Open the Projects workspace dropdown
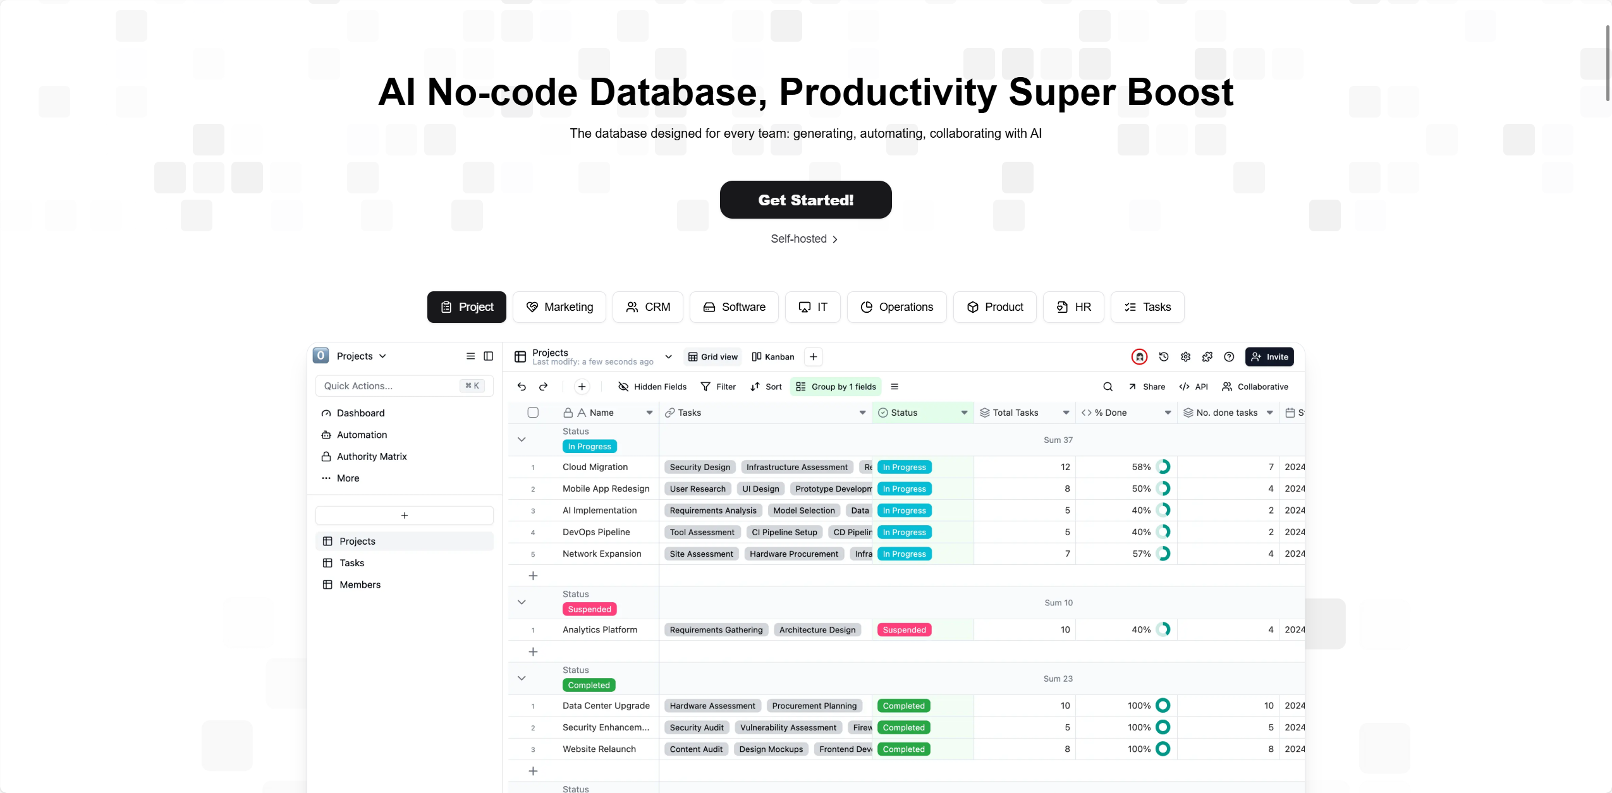 pyautogui.click(x=362, y=356)
